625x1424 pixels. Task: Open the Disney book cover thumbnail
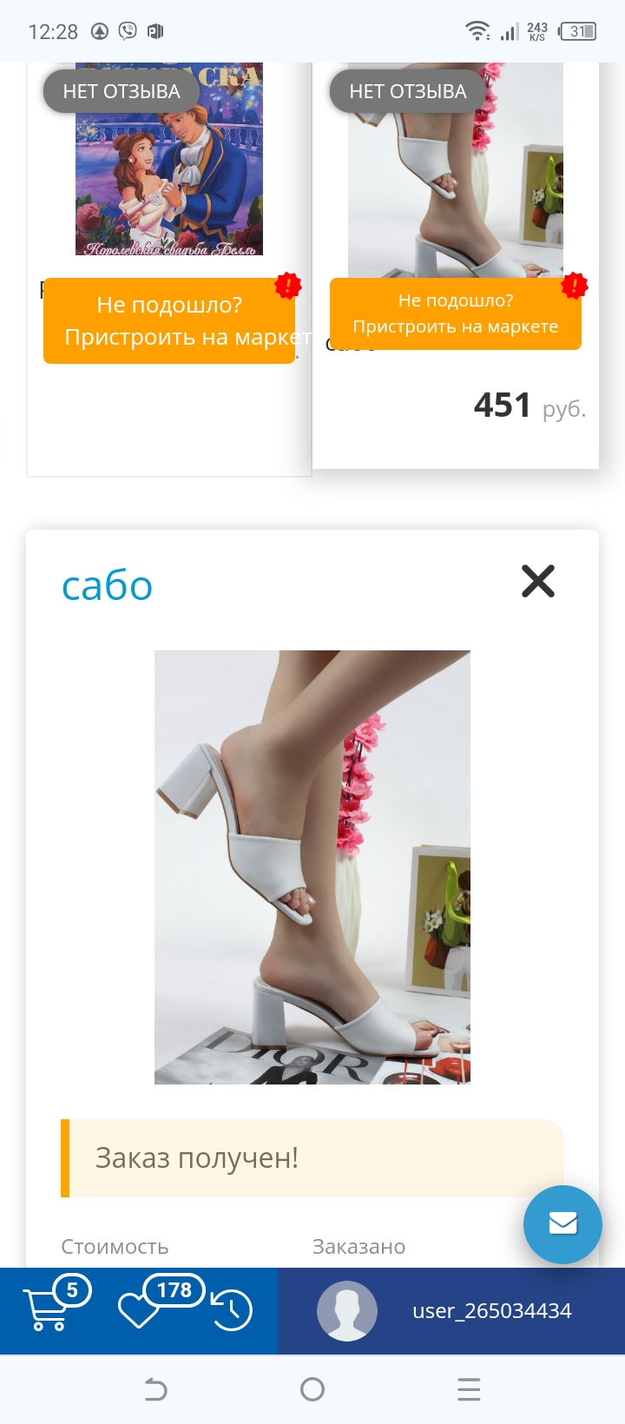click(169, 159)
